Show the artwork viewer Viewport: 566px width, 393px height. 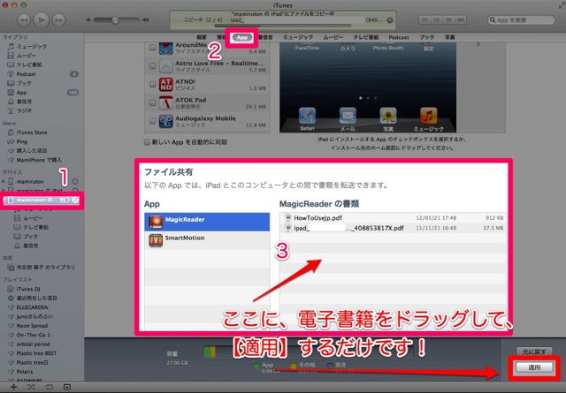pos(67,387)
